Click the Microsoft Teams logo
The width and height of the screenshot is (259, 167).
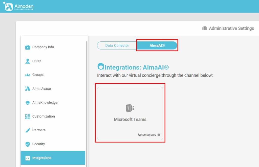click(130, 108)
